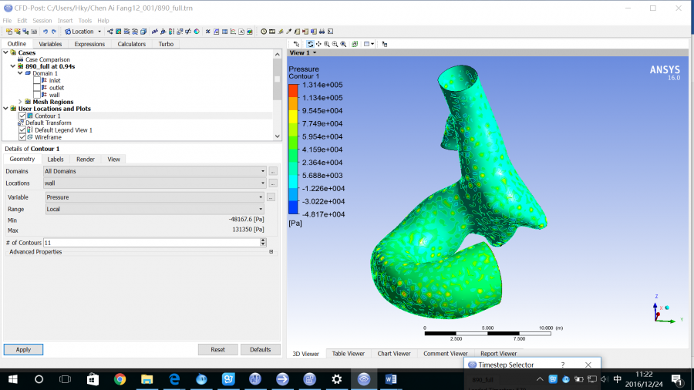The height and width of the screenshot is (390, 694).
Task: Click the Domains ellipsis browse button
Action: click(273, 171)
